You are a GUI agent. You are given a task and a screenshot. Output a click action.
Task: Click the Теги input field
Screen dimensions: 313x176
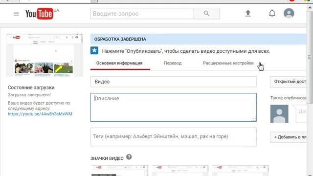(174, 137)
